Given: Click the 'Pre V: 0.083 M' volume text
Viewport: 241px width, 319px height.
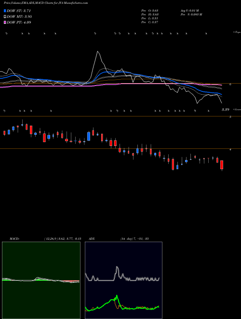Looking at the screenshot, I should (191, 14).
